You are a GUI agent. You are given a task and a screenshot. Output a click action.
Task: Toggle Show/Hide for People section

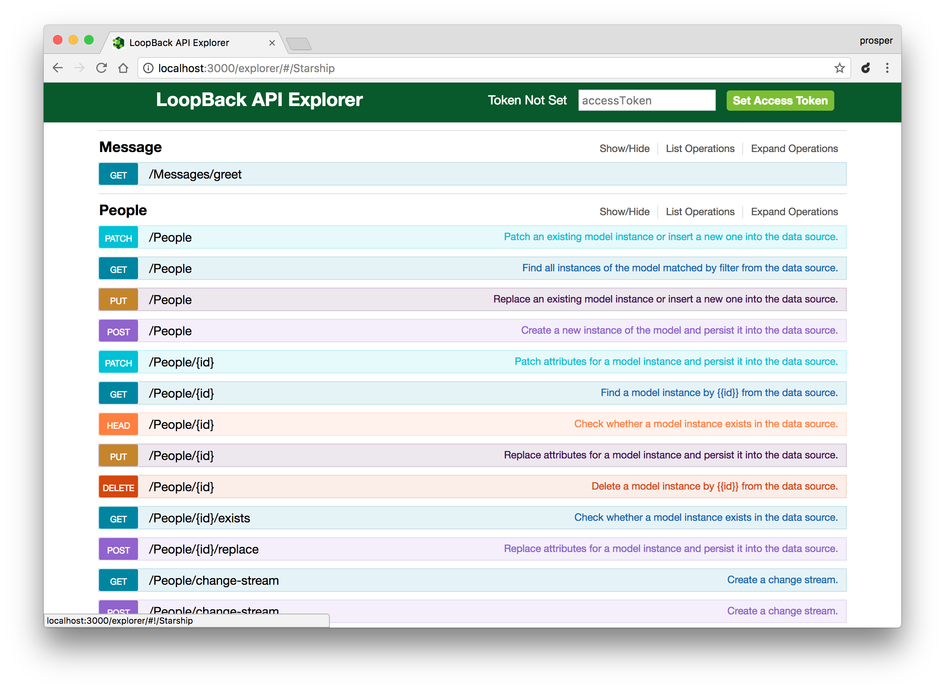625,211
